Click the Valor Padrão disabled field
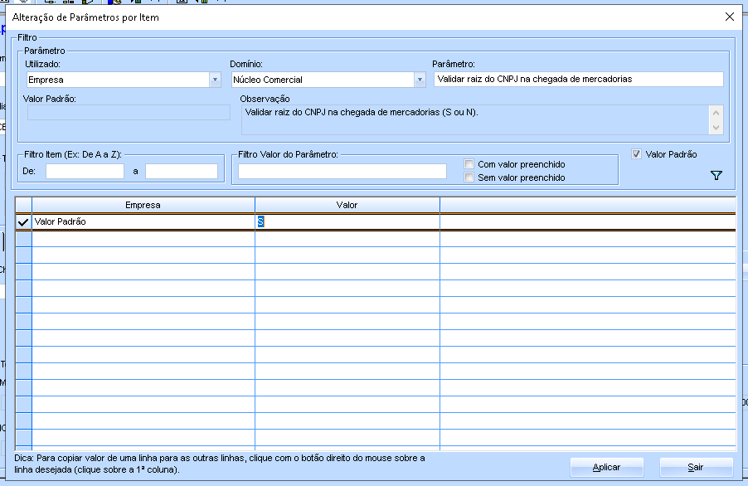Viewport: 748px width, 486px height. pyautogui.click(x=129, y=113)
